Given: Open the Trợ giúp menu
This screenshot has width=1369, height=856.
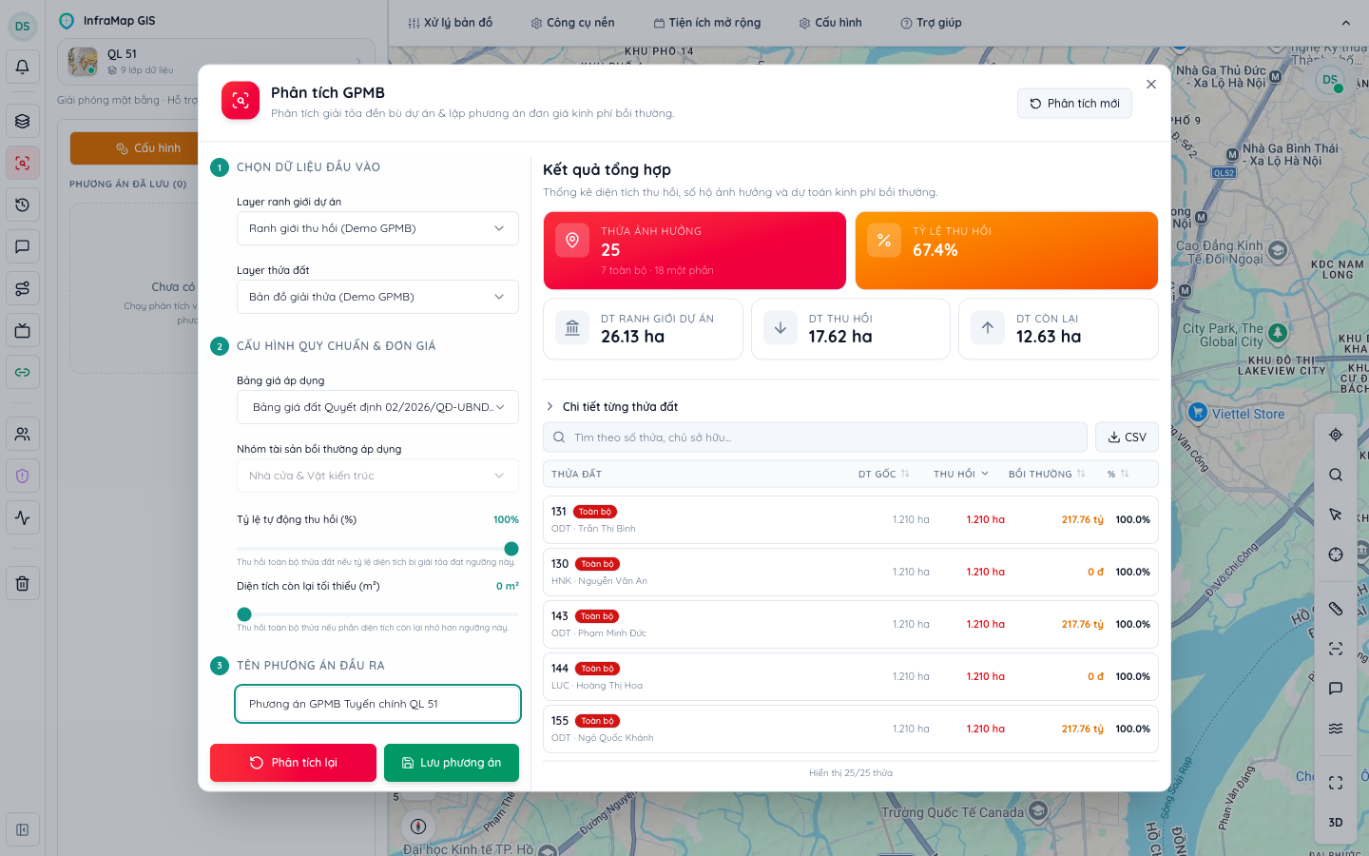Looking at the screenshot, I should [932, 23].
